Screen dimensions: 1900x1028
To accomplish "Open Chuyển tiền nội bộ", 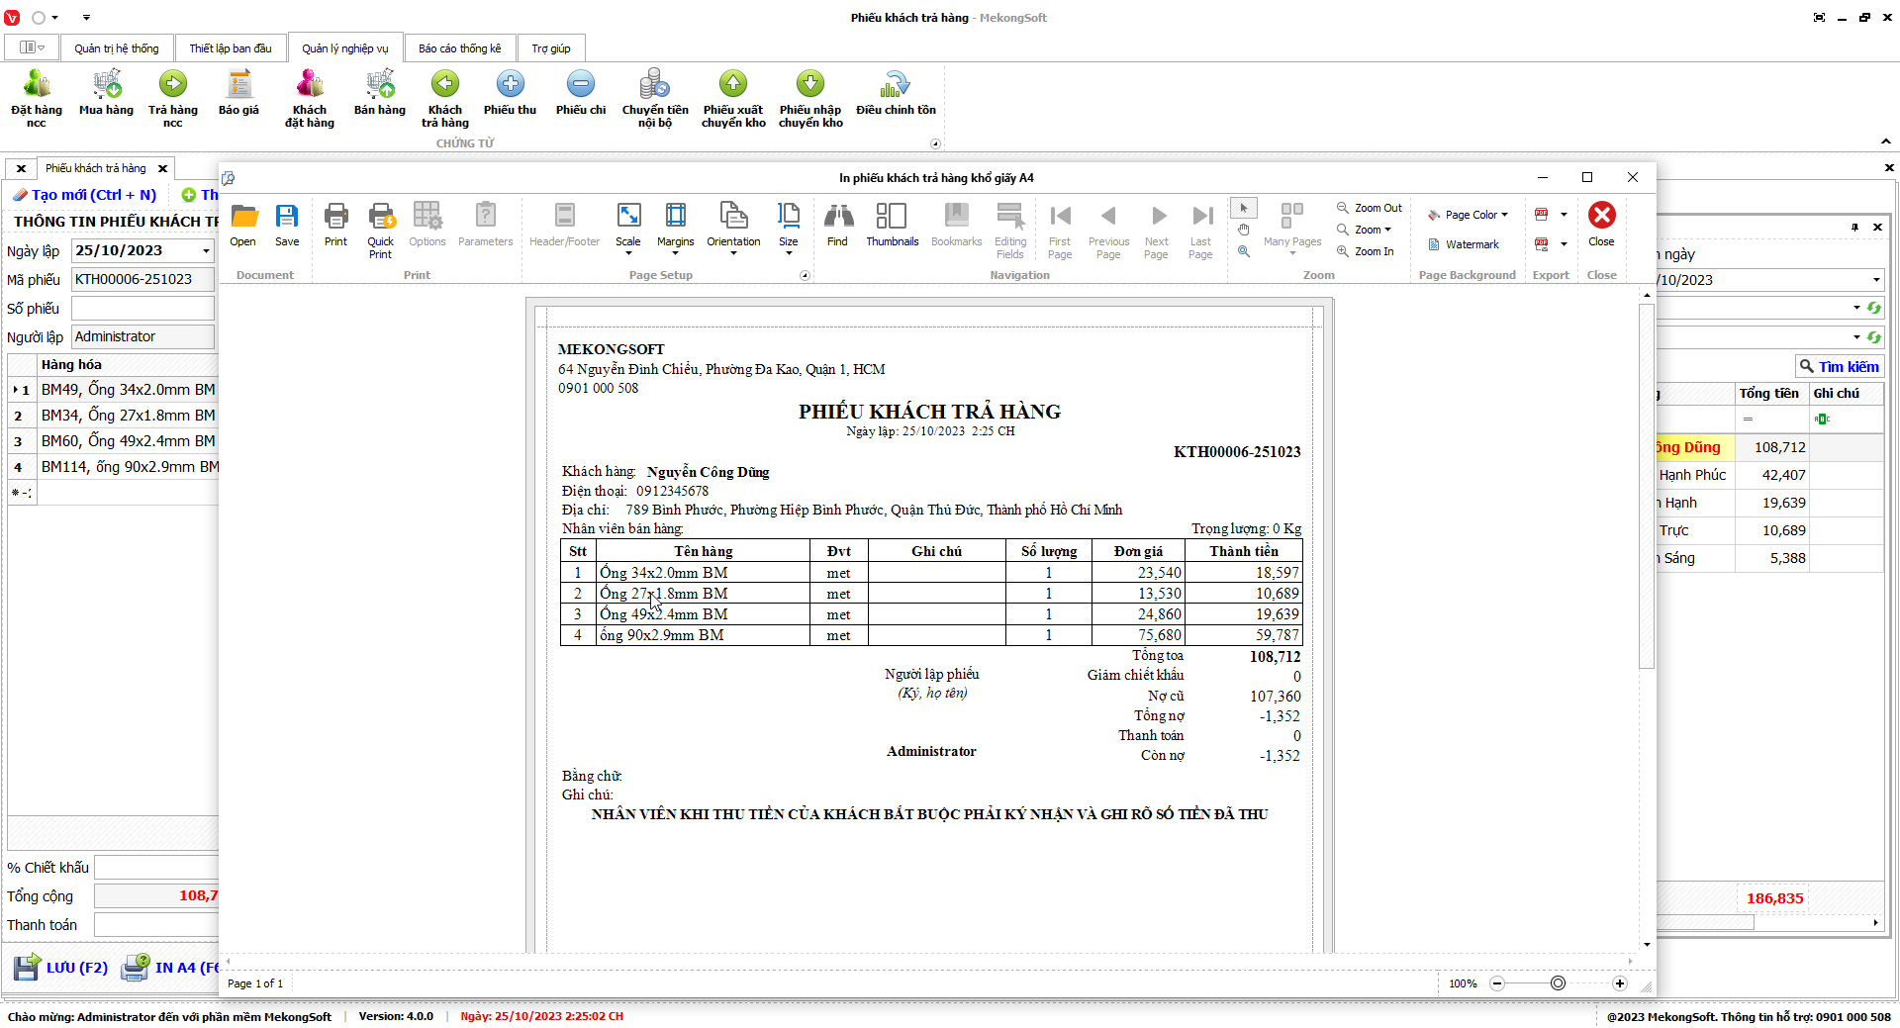I will (654, 98).
